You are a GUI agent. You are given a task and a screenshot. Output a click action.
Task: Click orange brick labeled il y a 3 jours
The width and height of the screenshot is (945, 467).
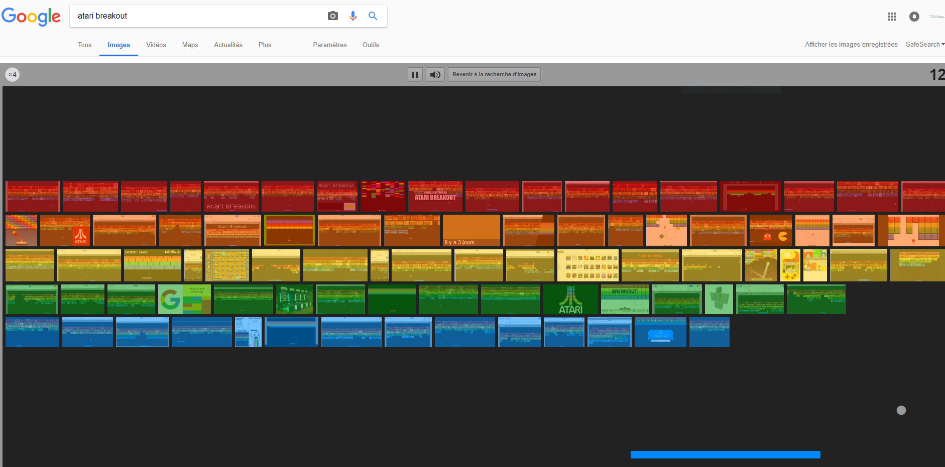(471, 230)
